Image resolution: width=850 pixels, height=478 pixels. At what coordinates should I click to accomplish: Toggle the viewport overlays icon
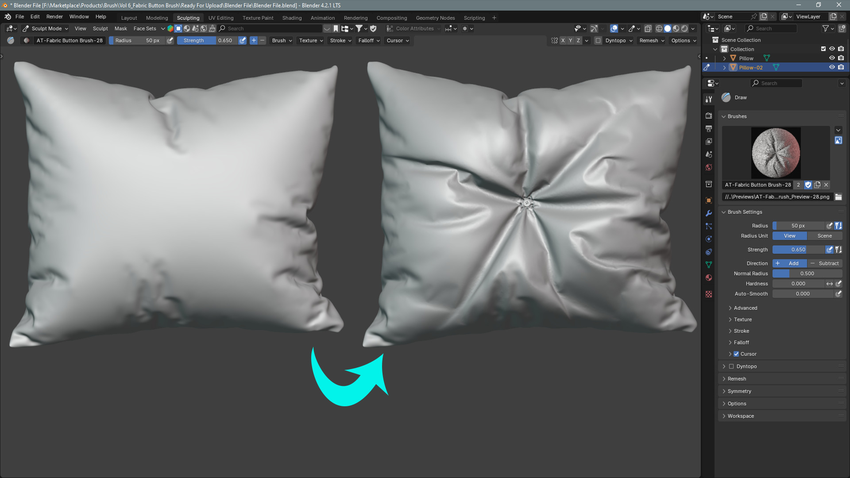(614, 29)
